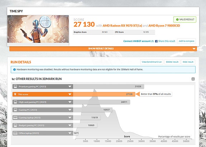Click Hide result button
The width and height of the screenshot is (206, 147).
pos(188,62)
